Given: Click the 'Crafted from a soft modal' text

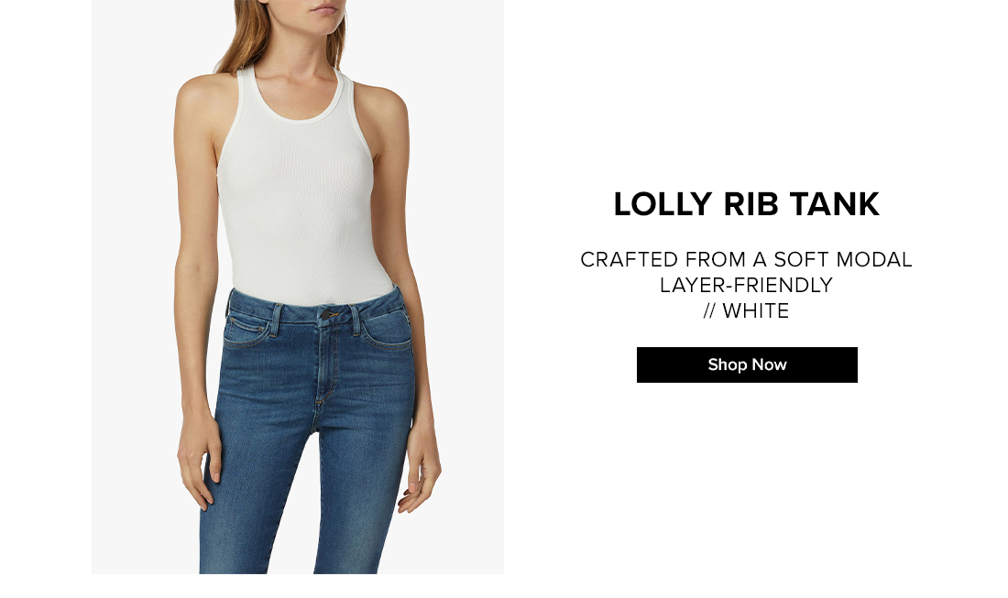Looking at the screenshot, I should [746, 259].
